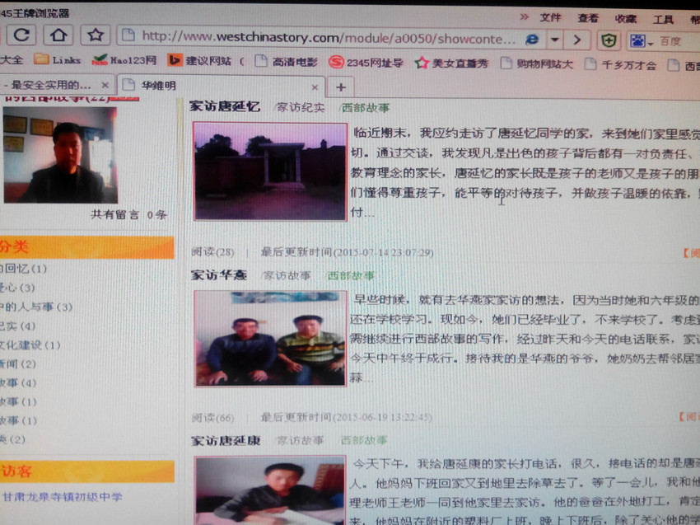Open the 家访唐延康 boy photo thumbnail
The height and width of the screenshot is (525, 700).
[x=270, y=490]
